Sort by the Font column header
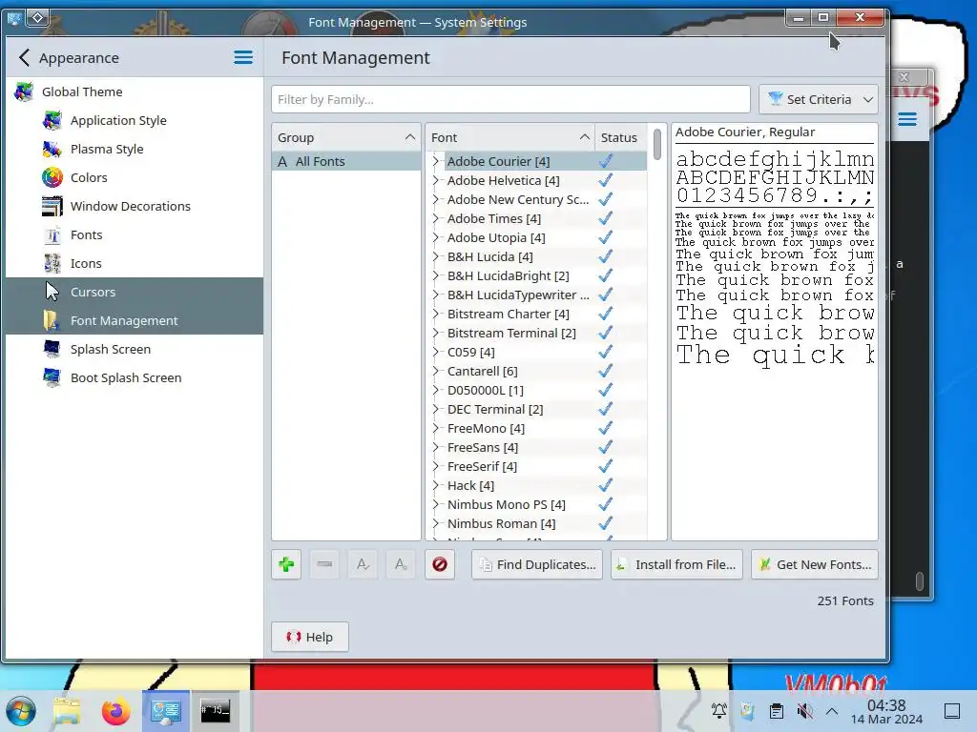Viewport: 977px width, 732px height. click(x=509, y=137)
